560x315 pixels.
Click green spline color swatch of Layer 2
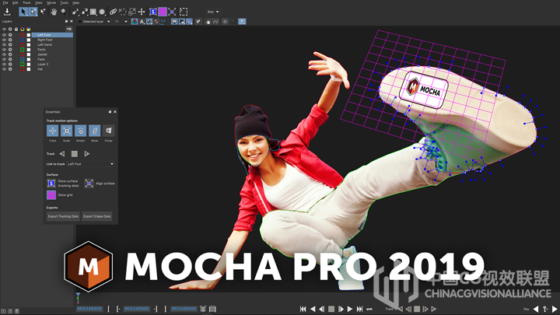click(22, 65)
